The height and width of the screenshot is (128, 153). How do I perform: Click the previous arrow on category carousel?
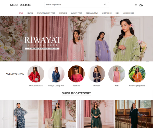click(x=3, y=119)
